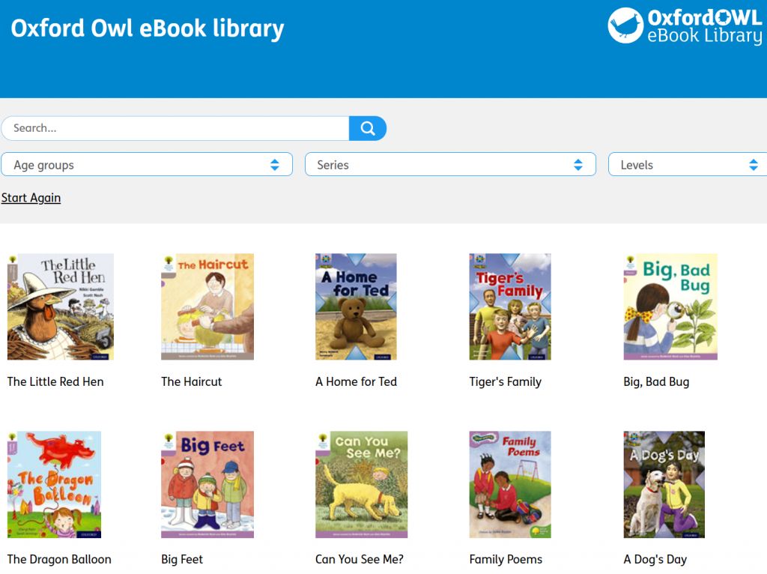Screen dimensions: 767x574
Task: Click the Tiger's Family title text
Action: tap(505, 381)
